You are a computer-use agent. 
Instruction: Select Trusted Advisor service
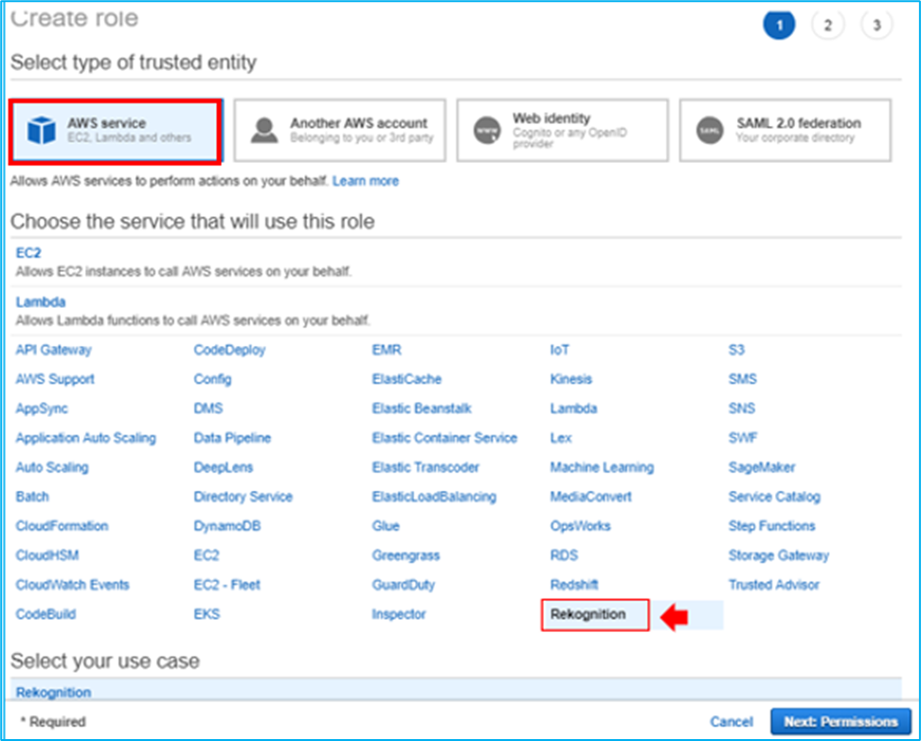[x=773, y=585]
